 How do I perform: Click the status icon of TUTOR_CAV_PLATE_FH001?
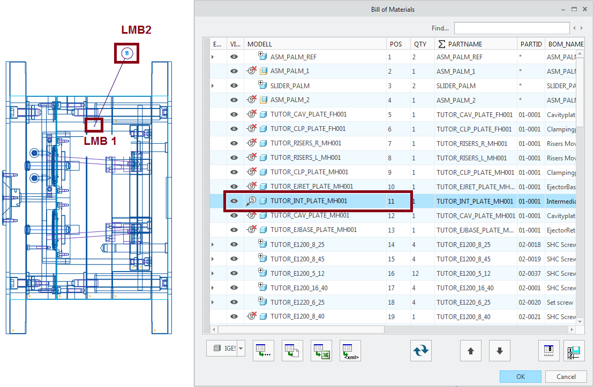252,114
